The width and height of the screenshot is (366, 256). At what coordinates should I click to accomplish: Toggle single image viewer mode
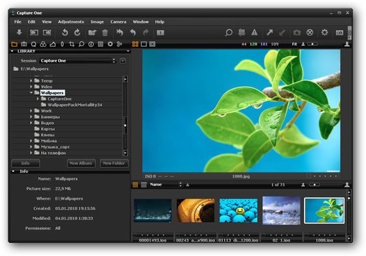pyautogui.click(x=144, y=44)
